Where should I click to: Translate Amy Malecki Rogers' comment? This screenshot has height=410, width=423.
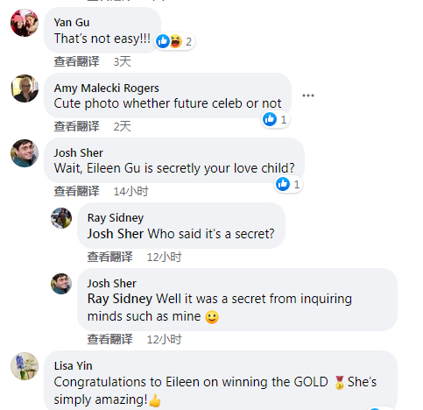pyautogui.click(x=76, y=126)
